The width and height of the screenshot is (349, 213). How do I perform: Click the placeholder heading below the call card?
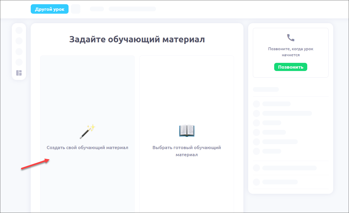click(266, 89)
